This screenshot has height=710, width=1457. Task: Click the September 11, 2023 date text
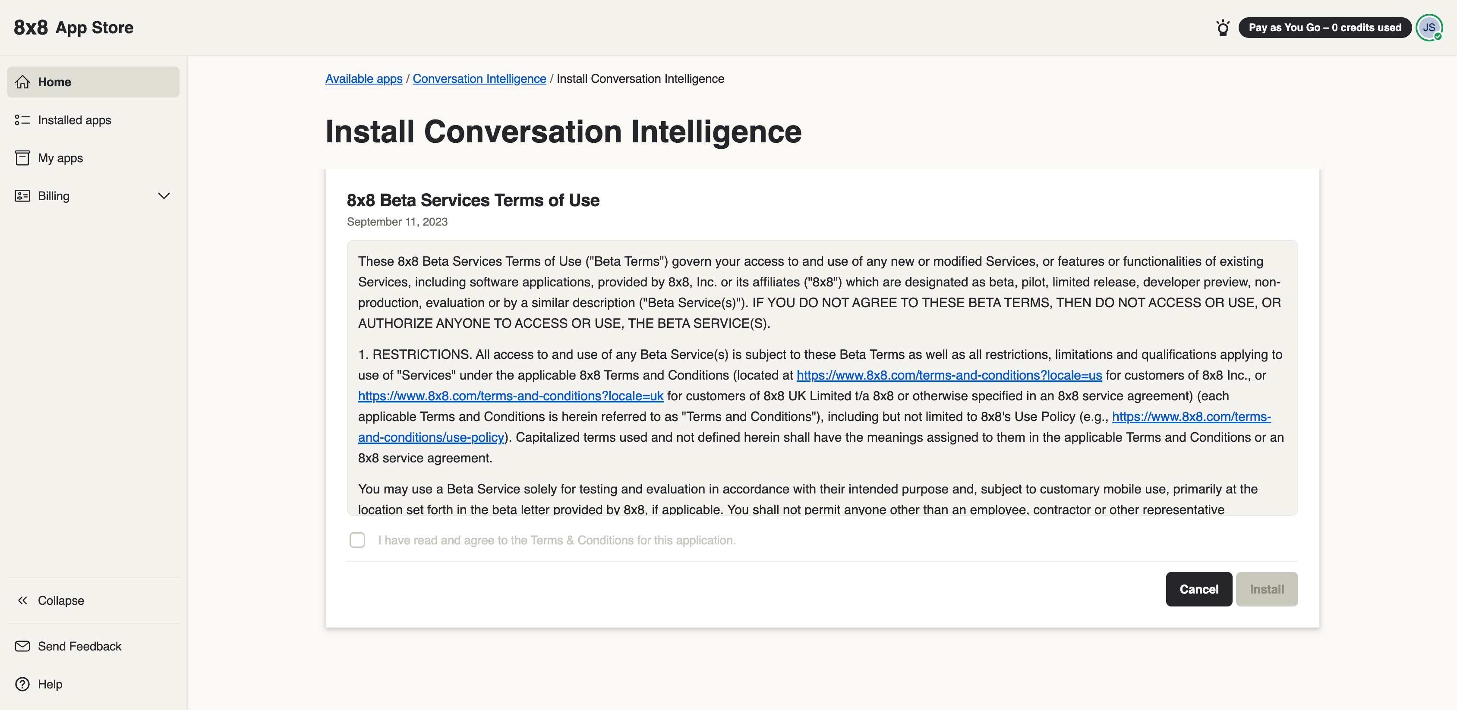click(x=397, y=222)
